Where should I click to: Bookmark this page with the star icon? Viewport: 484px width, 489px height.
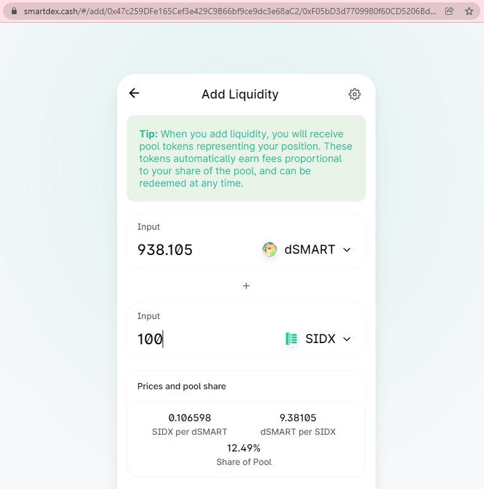click(469, 11)
